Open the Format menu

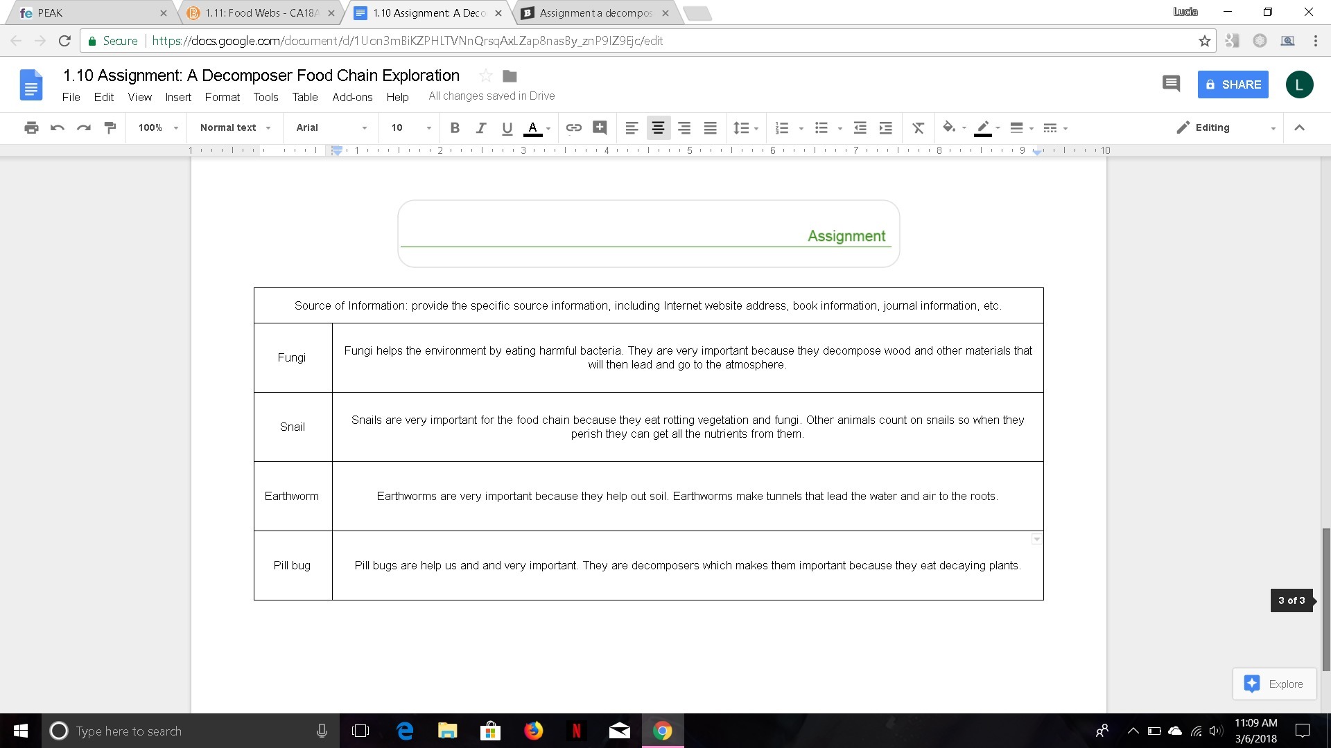pyautogui.click(x=222, y=97)
